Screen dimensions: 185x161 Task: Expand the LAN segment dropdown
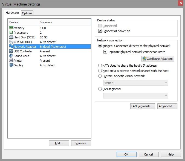(x=136, y=95)
